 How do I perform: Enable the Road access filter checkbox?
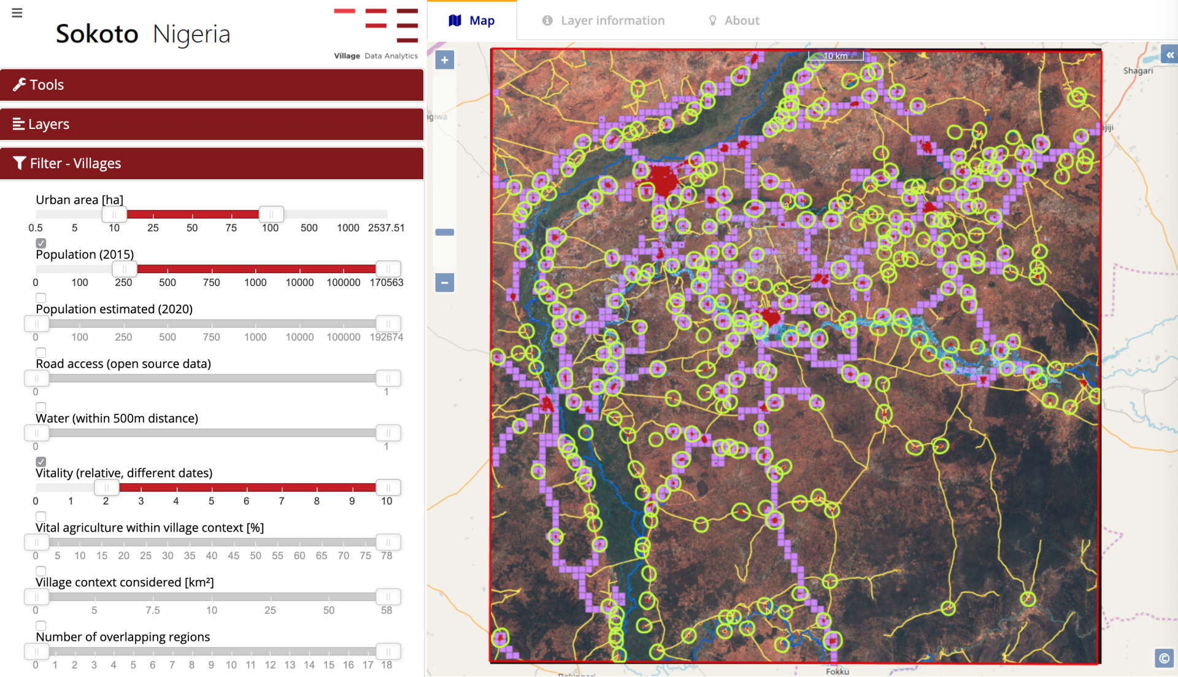(41, 352)
